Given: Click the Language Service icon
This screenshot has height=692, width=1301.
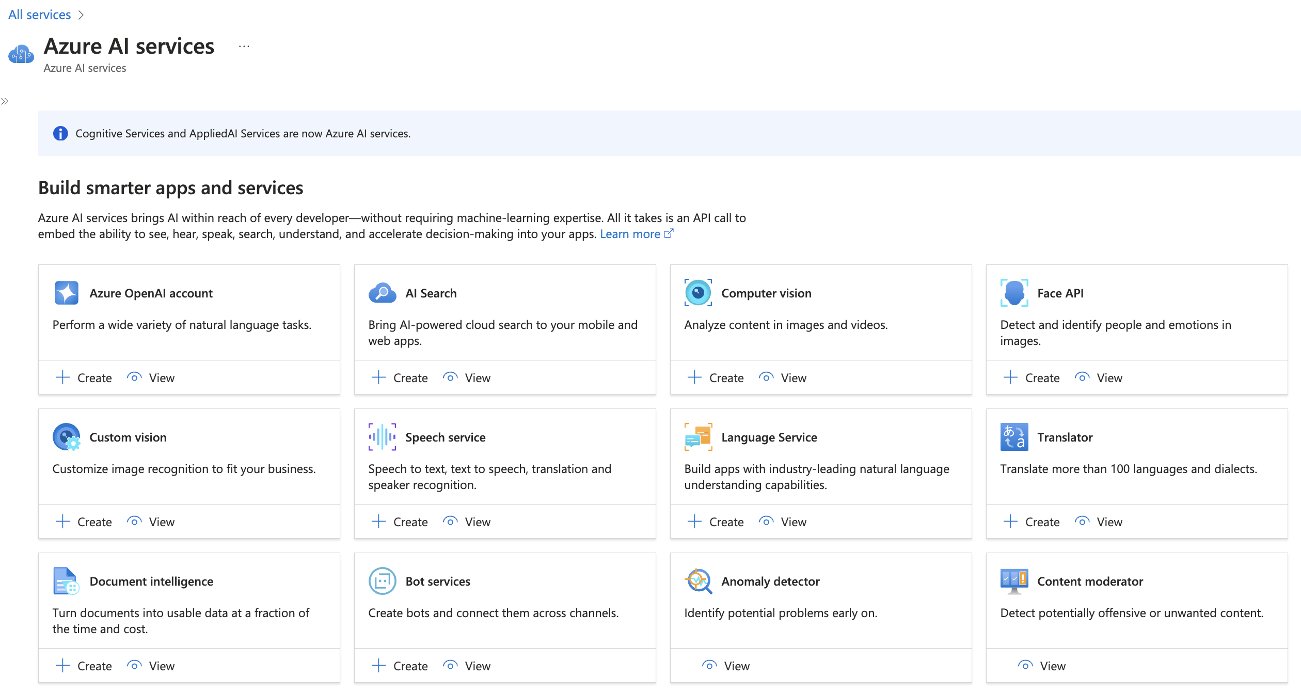Looking at the screenshot, I should [x=699, y=437].
